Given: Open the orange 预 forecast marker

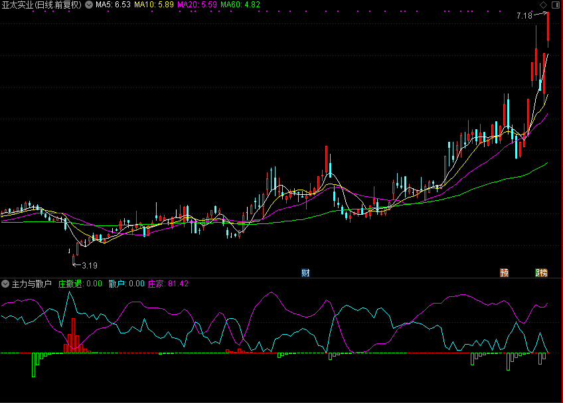Looking at the screenshot, I should point(505,272).
